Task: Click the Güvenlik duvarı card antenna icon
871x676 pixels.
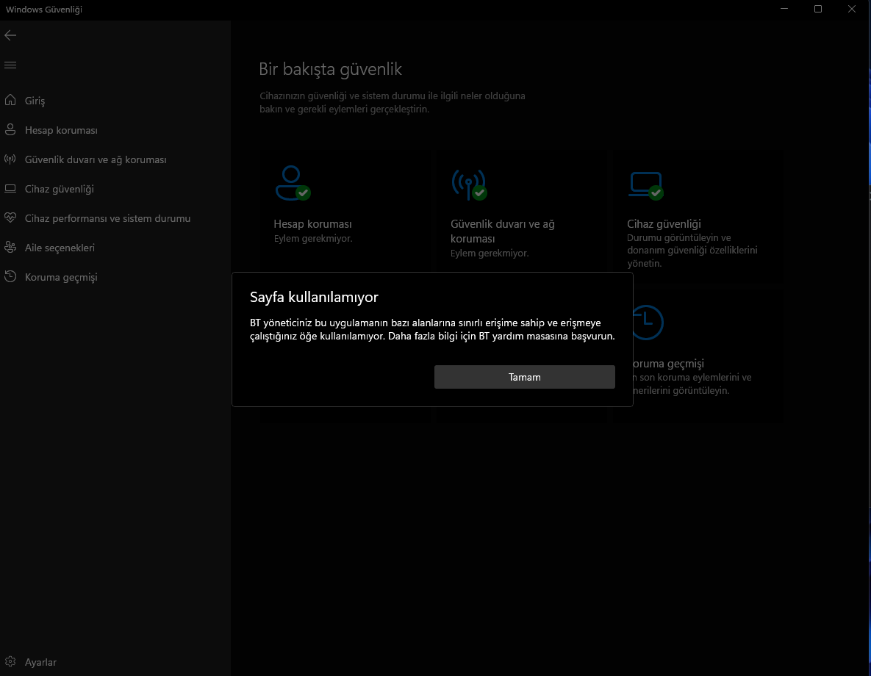Action: click(470, 184)
